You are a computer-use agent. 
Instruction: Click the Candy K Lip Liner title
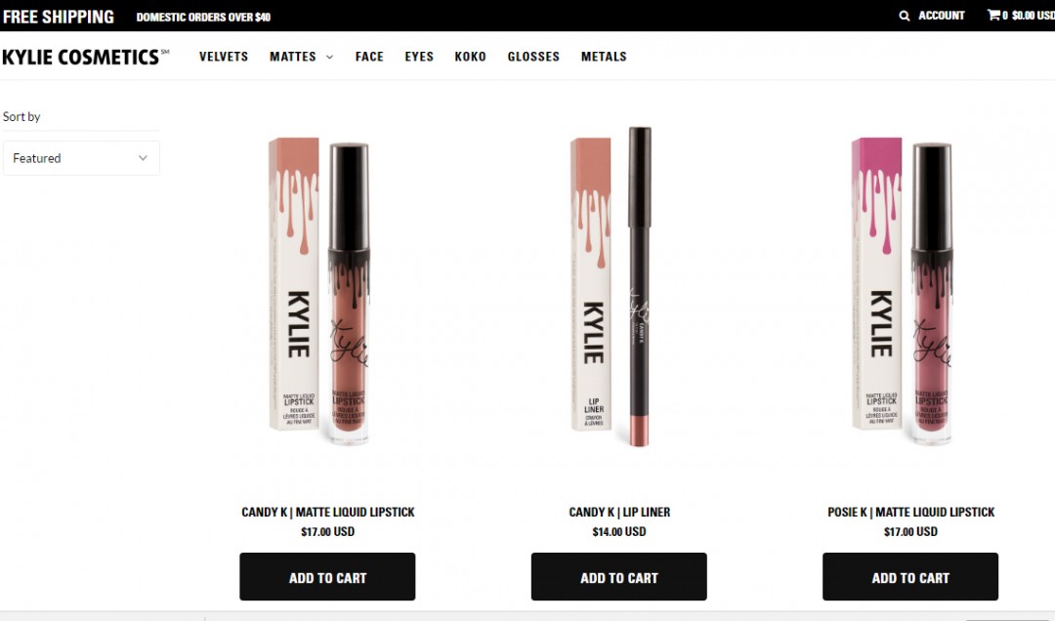click(619, 512)
